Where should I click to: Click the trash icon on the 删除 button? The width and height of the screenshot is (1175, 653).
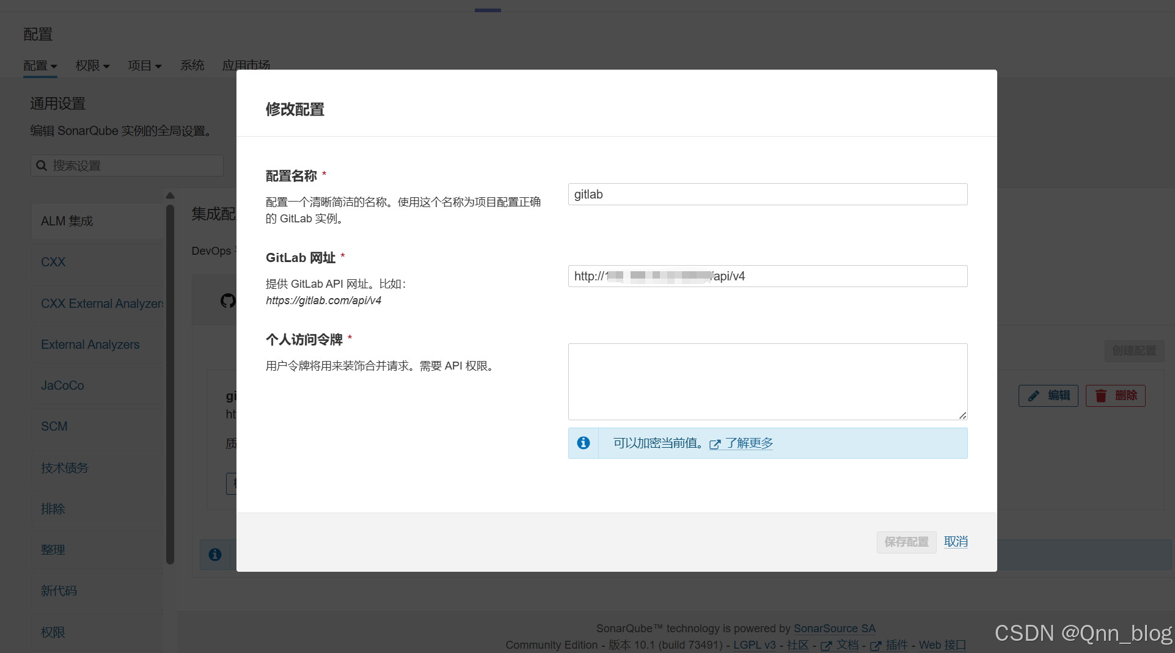tap(1101, 396)
